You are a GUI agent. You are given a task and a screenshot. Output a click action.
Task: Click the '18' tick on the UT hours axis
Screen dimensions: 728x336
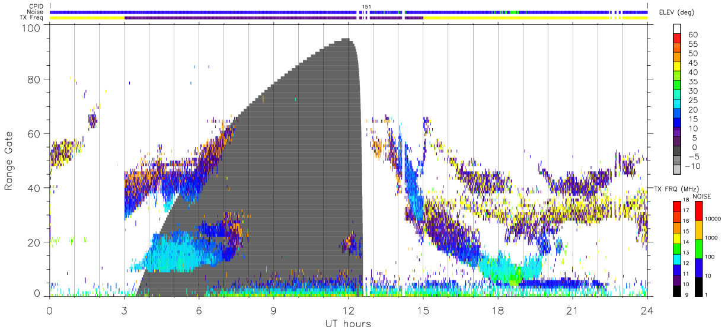[x=497, y=311]
